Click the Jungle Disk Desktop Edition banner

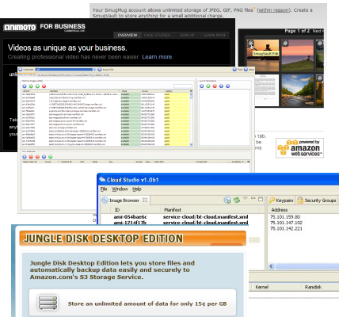coord(133,239)
